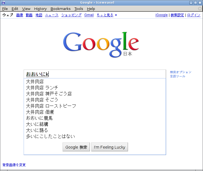Maximize the Iceweasel window
Screen dimensions: 203x171
[195, 3]
